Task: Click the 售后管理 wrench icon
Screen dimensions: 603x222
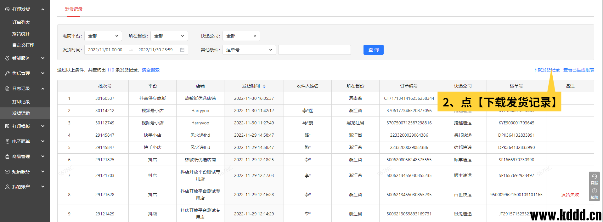Action: (x=7, y=73)
